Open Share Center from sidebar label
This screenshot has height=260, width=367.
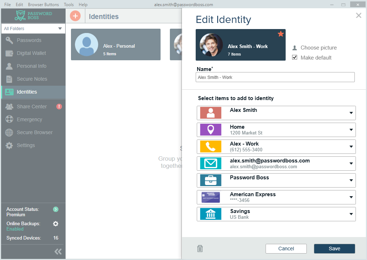click(32, 107)
